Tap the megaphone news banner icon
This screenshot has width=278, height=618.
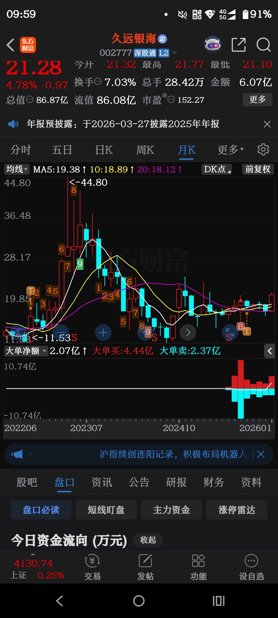[x=17, y=454]
